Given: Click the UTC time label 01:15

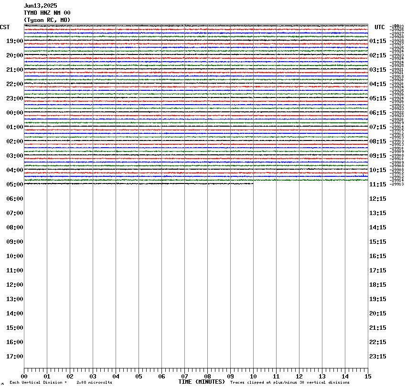Looking at the screenshot, I should [378, 41].
